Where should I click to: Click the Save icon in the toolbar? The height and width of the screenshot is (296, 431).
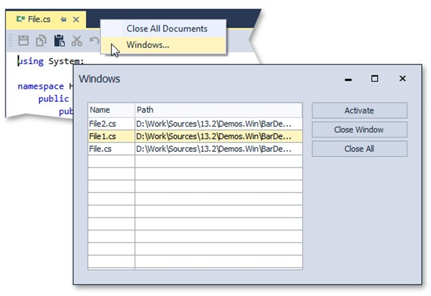[x=24, y=41]
